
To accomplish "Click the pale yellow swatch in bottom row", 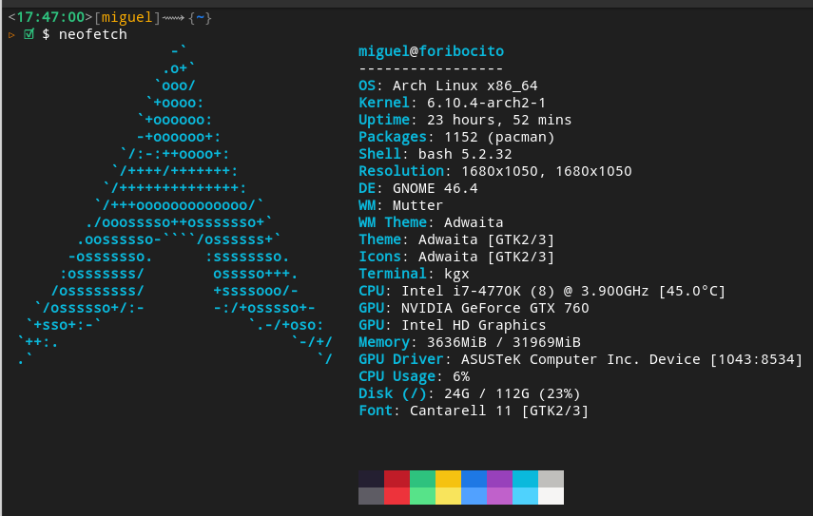I will [x=448, y=496].
